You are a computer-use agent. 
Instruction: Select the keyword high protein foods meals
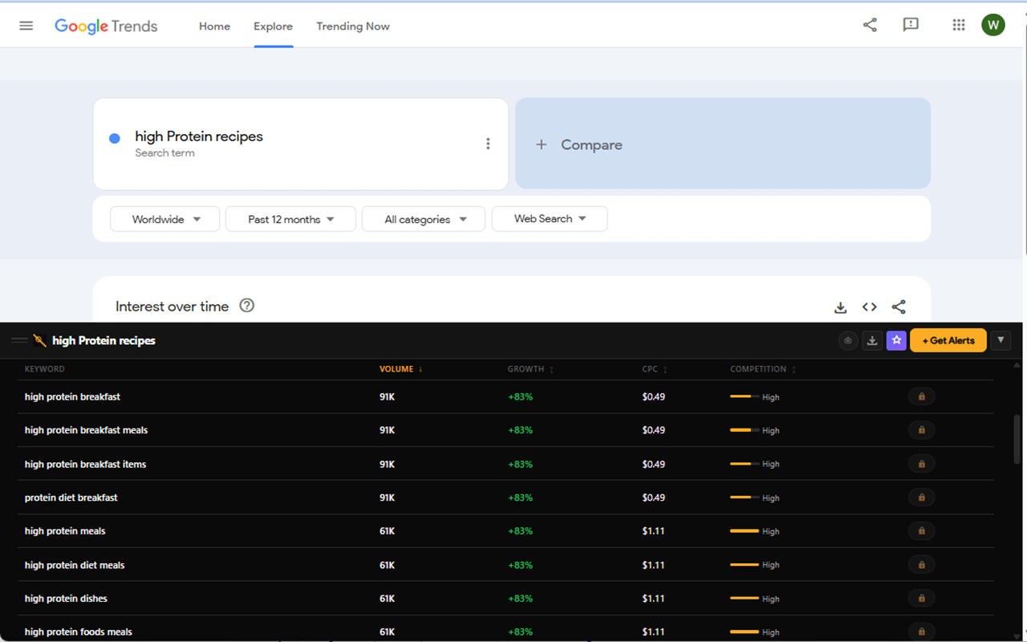coord(79,632)
